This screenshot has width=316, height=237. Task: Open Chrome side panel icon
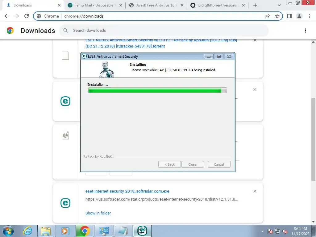coord(289,16)
